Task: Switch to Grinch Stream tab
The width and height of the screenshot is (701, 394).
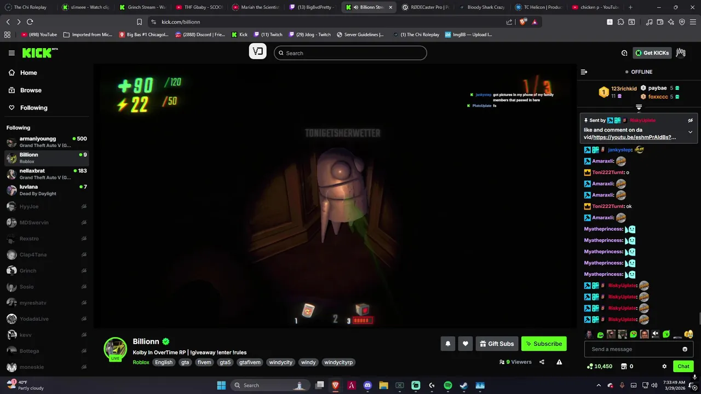Action: (143, 7)
